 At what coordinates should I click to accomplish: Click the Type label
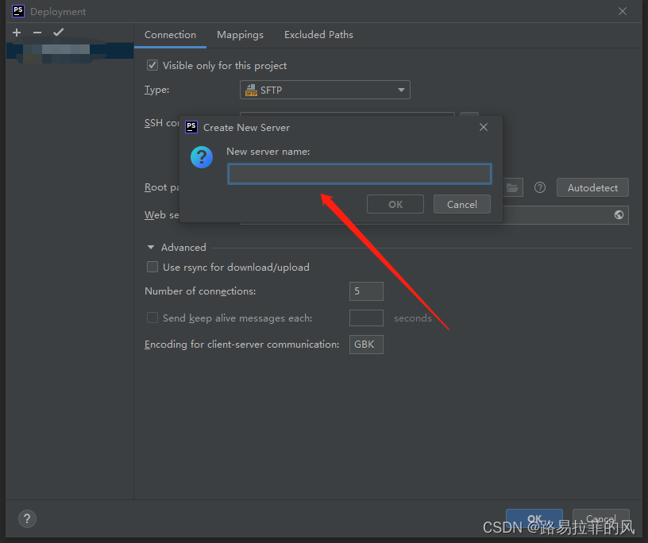[x=156, y=90]
